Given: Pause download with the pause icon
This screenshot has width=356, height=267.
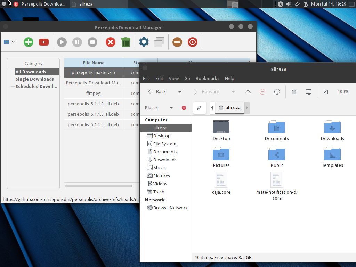Looking at the screenshot, I should coord(77,42).
